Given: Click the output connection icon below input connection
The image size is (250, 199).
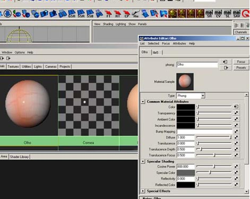Looking at the screenshot, I should [x=226, y=67].
